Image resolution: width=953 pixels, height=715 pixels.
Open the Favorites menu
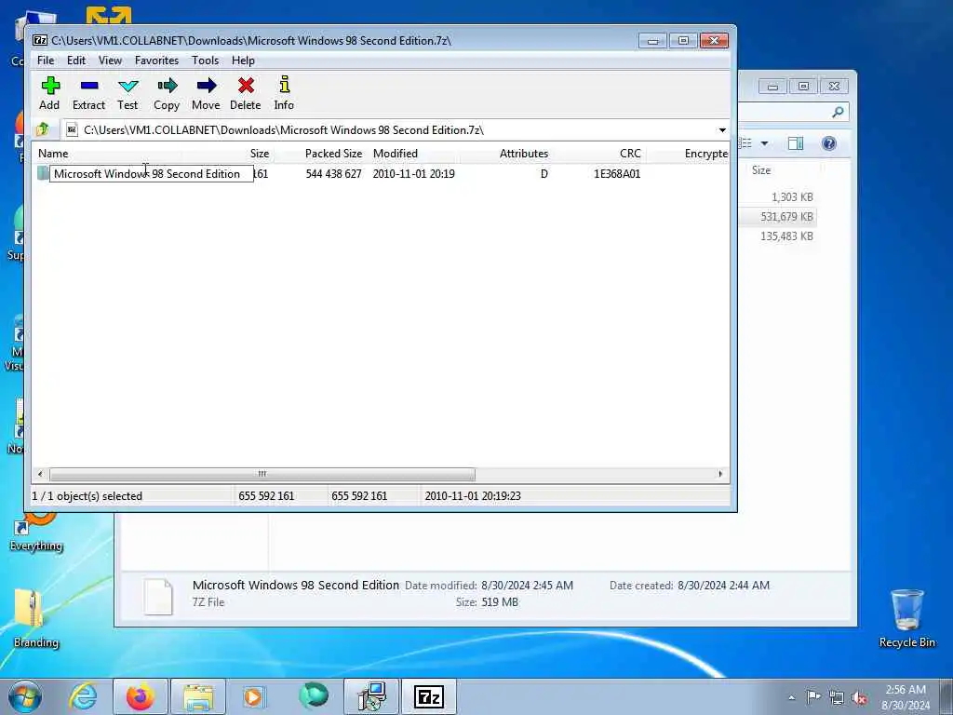pos(156,61)
